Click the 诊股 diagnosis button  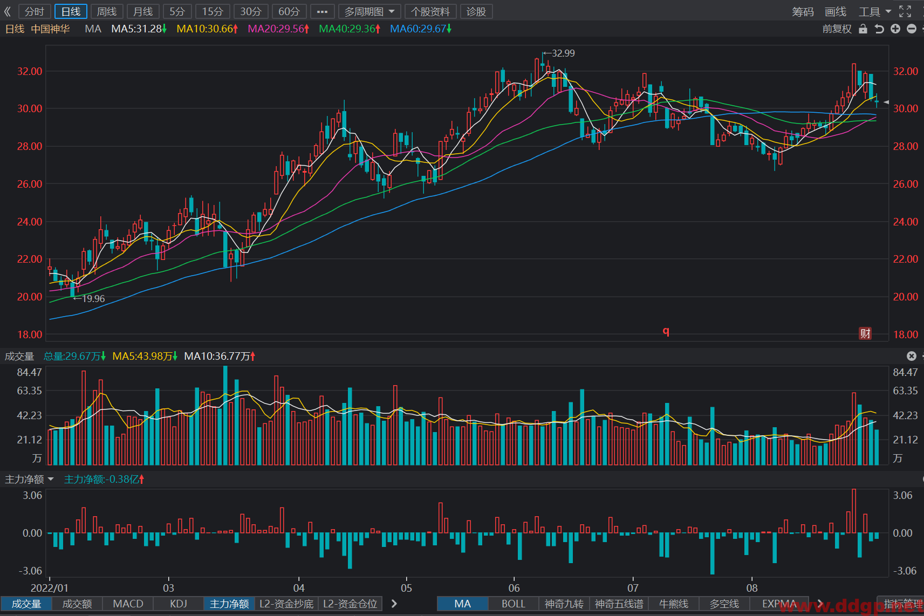476,11
